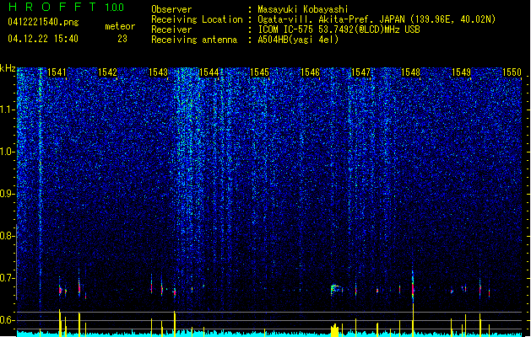Viewport: 531px width, 337px height.
Task: Click the 1548 time marker
Action: tap(410, 72)
